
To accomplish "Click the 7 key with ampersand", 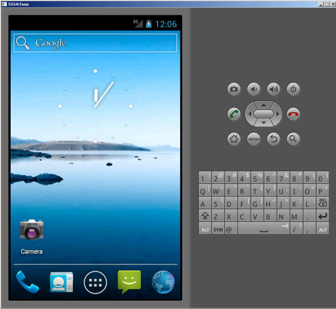I will [x=283, y=177].
